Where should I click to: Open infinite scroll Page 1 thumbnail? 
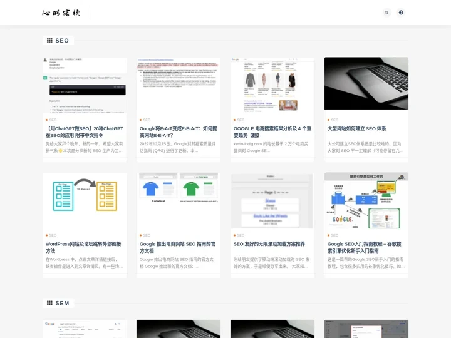[x=272, y=201]
